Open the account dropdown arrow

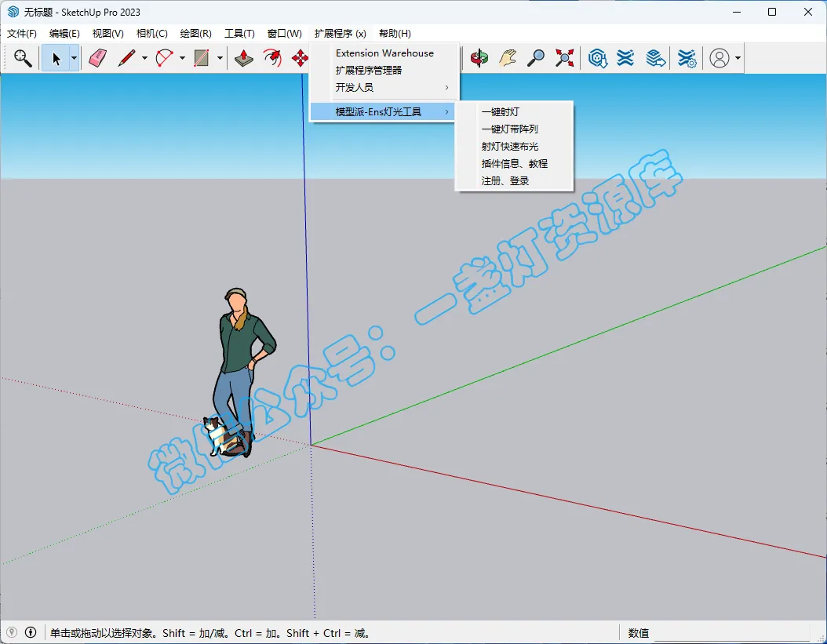[738, 58]
